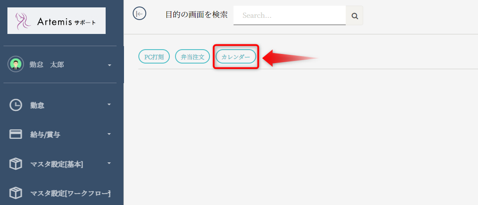Click the box icon beside マスタ設定[基本]
This screenshot has height=205, width=478.
pos(16,164)
